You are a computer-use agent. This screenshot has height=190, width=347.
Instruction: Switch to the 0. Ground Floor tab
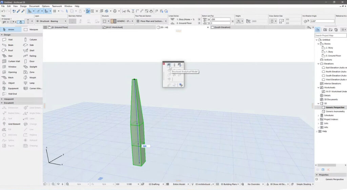58,27
